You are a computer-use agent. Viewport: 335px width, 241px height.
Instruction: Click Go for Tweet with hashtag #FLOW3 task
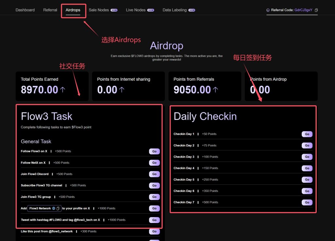pos(154,220)
